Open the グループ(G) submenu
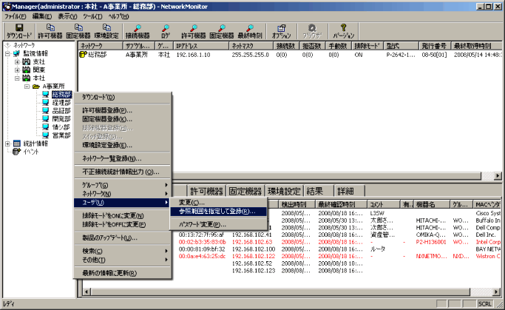The height and width of the screenshot is (310, 505). tap(123, 185)
